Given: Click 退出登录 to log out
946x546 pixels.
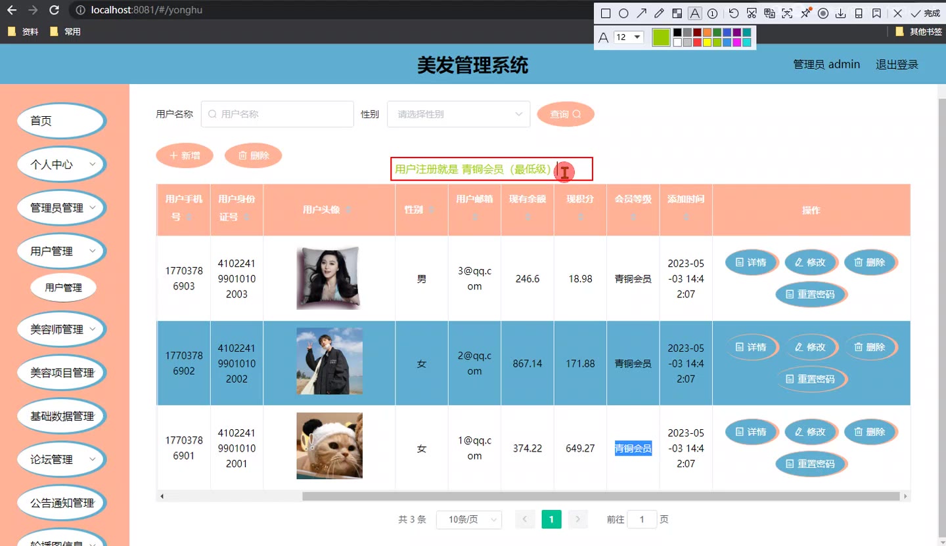Looking at the screenshot, I should click(x=897, y=64).
